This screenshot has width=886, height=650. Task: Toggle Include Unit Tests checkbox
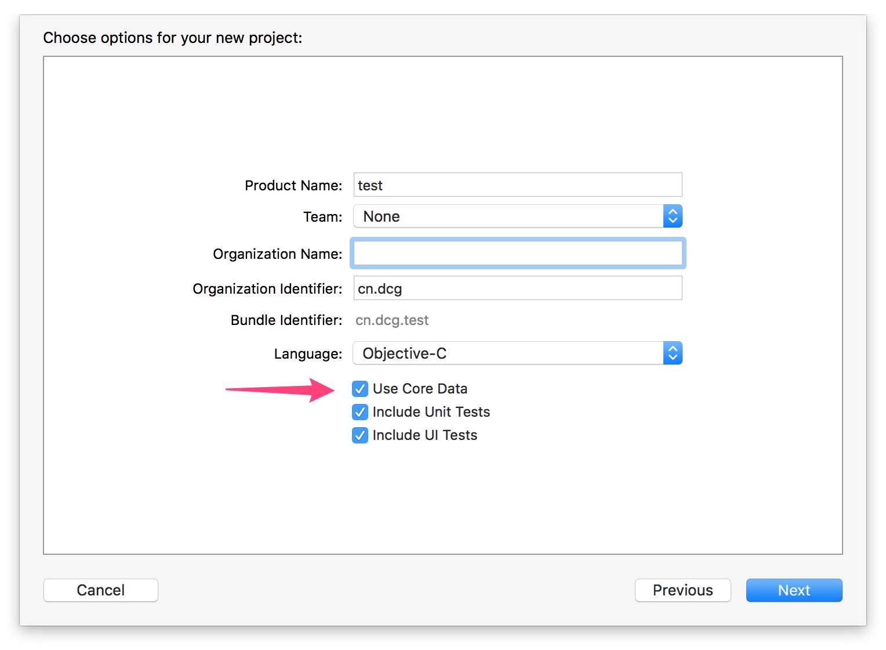tap(360, 411)
